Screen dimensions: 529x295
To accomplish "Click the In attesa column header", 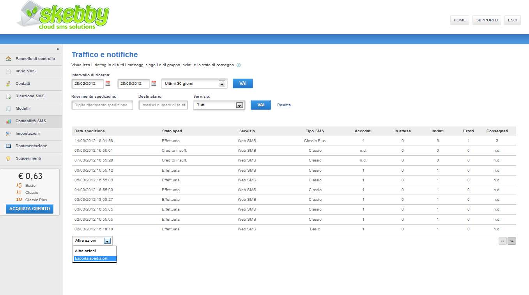I will pyautogui.click(x=402, y=131).
